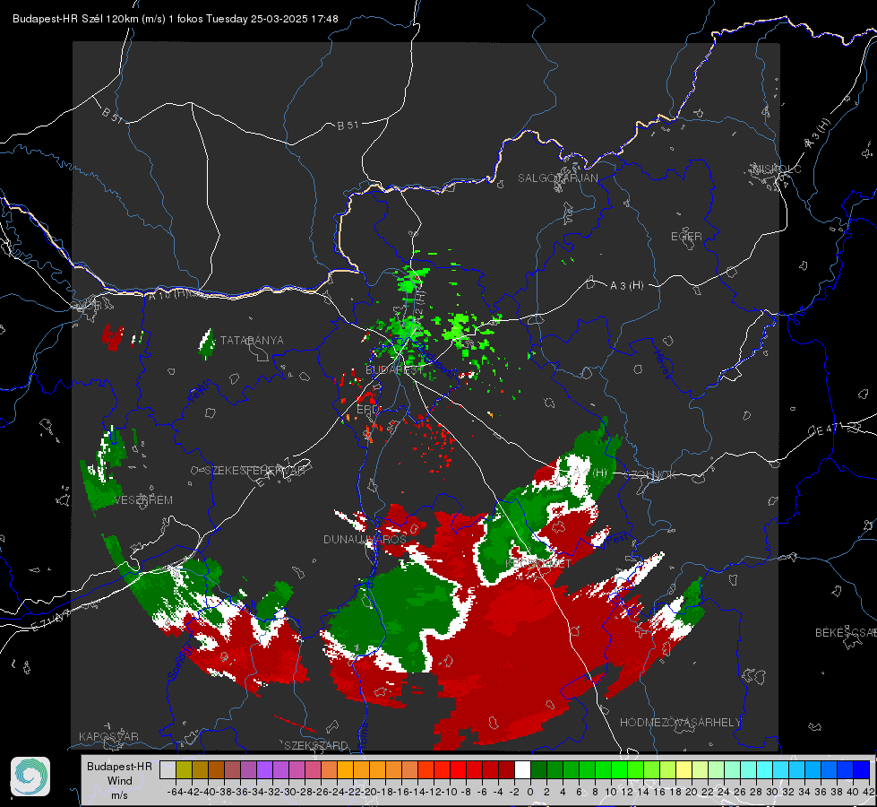Choose the olive legend swatch labeled -64
Viewport: 877px width, 807px height.
pos(184,770)
